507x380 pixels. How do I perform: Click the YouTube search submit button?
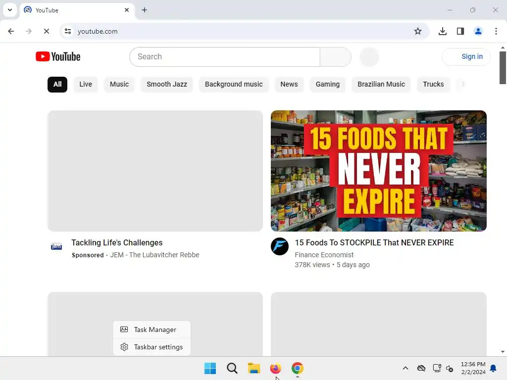coord(336,57)
